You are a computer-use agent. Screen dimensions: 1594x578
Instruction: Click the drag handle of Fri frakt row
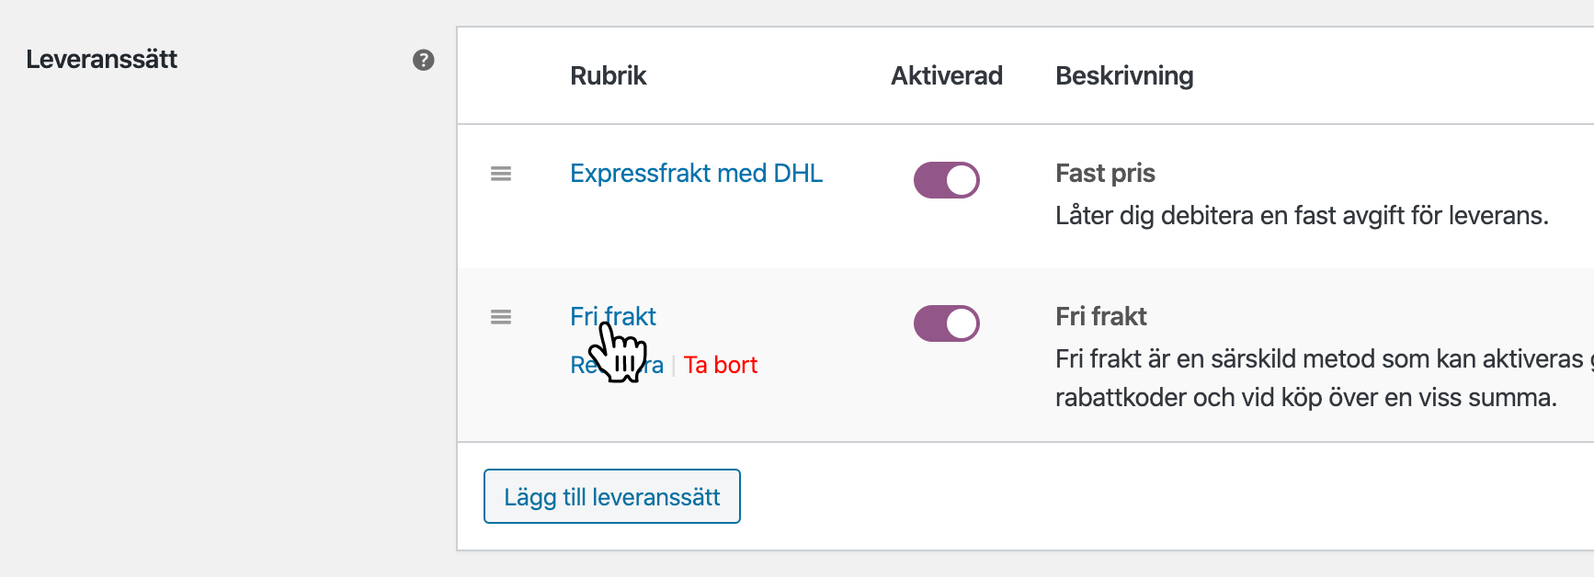(x=501, y=317)
